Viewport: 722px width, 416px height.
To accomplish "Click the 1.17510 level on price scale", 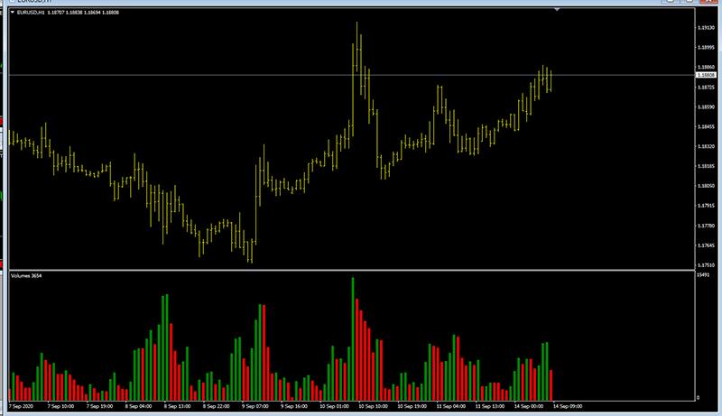I will click(704, 265).
